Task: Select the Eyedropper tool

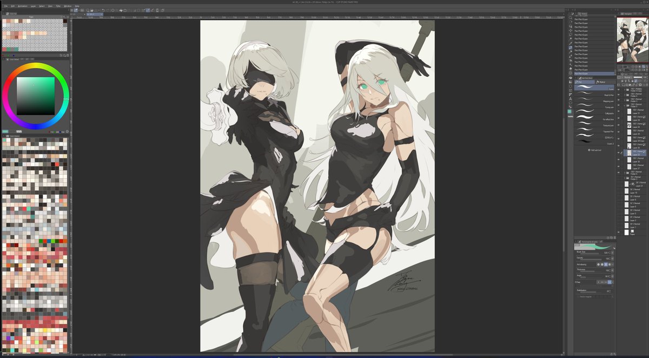Action: tap(570, 43)
